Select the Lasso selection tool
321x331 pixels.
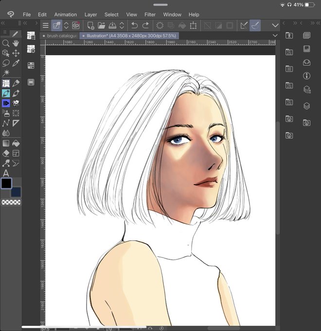[x=6, y=63]
